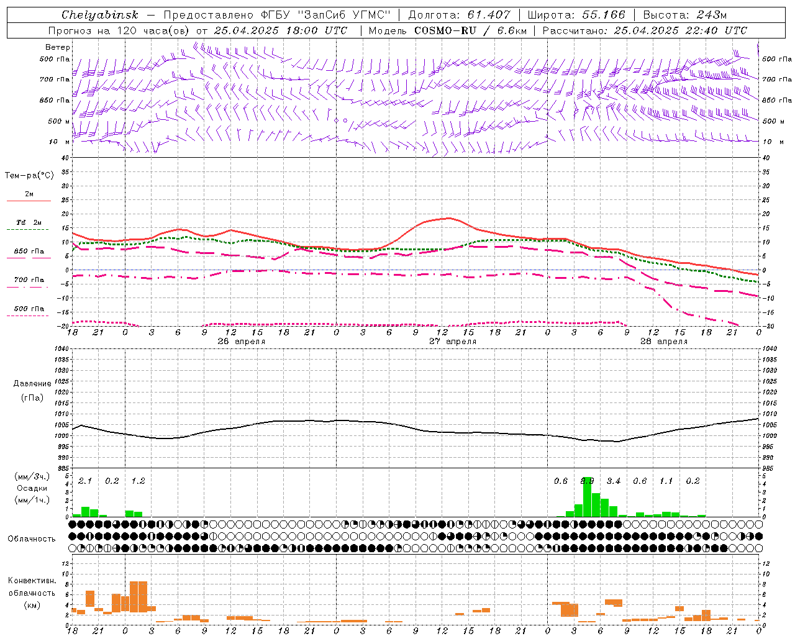Click the 'Ветер' wind panel label
795x636 pixels.
click(58, 47)
